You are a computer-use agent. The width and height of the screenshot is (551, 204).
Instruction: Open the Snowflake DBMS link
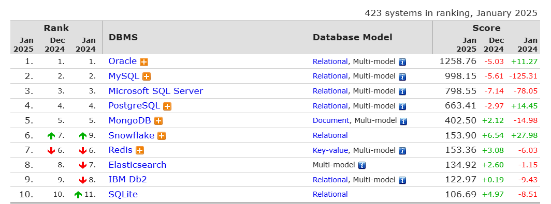[x=131, y=135]
